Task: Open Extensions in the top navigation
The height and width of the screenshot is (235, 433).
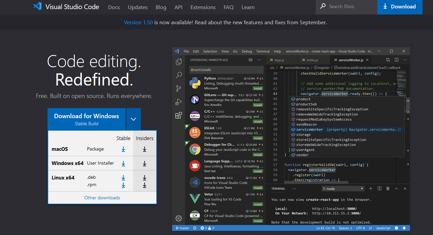Action: (203, 7)
